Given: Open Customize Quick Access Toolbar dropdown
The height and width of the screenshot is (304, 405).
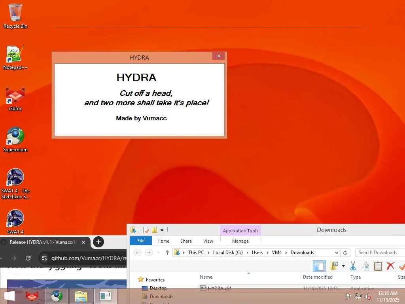Looking at the screenshot, I should (162, 230).
